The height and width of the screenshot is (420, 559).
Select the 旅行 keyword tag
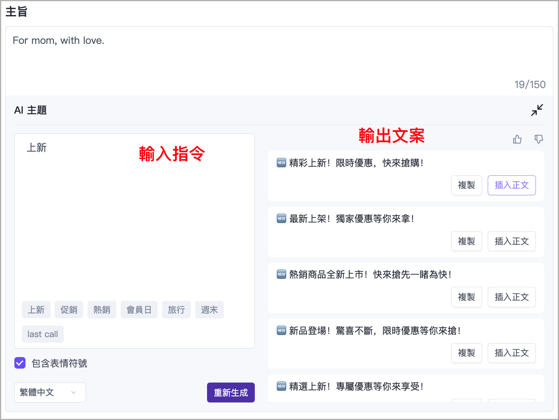[x=176, y=310]
